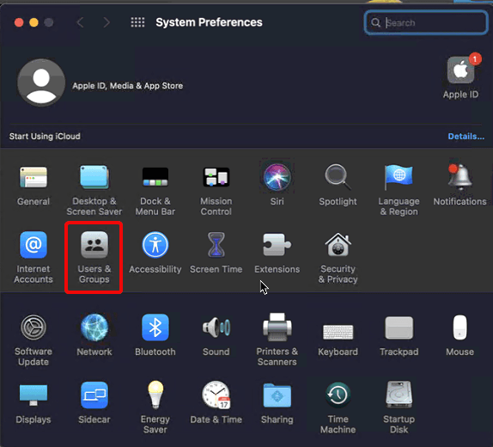Go back with the left chevron
Screen dimensions: 493x447
(81, 22)
